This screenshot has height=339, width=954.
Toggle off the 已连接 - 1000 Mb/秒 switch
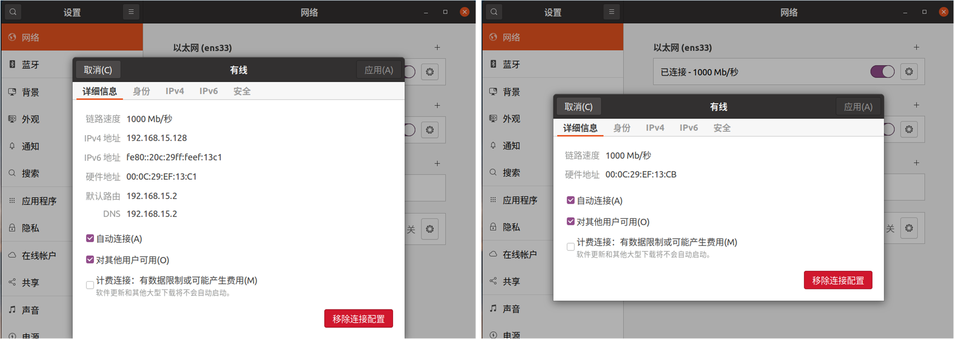click(x=882, y=72)
